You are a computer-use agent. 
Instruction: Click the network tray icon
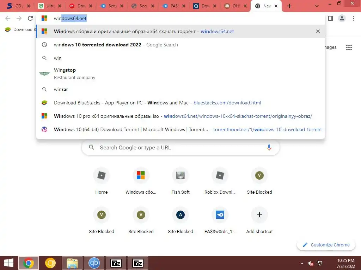(x=319, y=263)
